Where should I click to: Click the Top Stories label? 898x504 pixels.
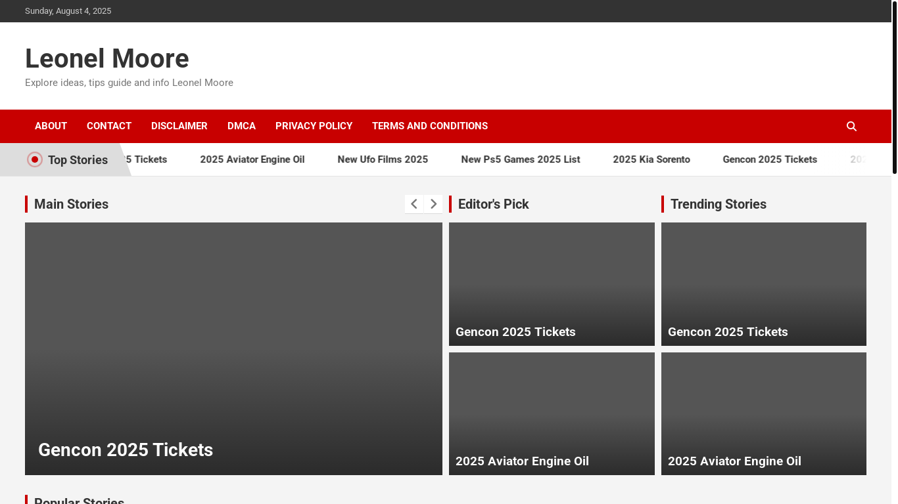(78, 160)
